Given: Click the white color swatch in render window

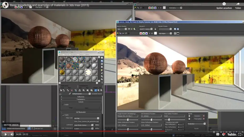Looking at the screenshot, I should pos(155,33).
